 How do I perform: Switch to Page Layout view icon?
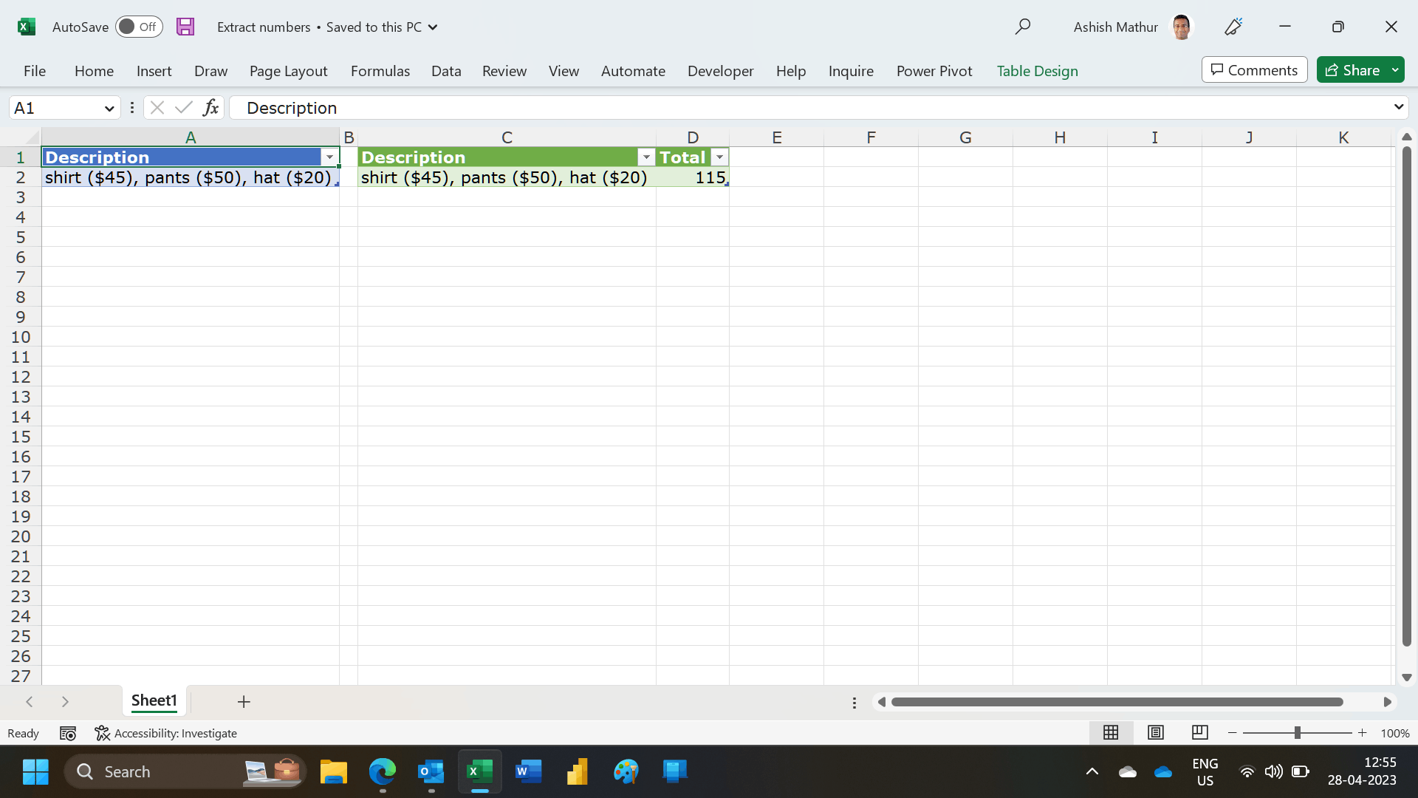(x=1155, y=732)
